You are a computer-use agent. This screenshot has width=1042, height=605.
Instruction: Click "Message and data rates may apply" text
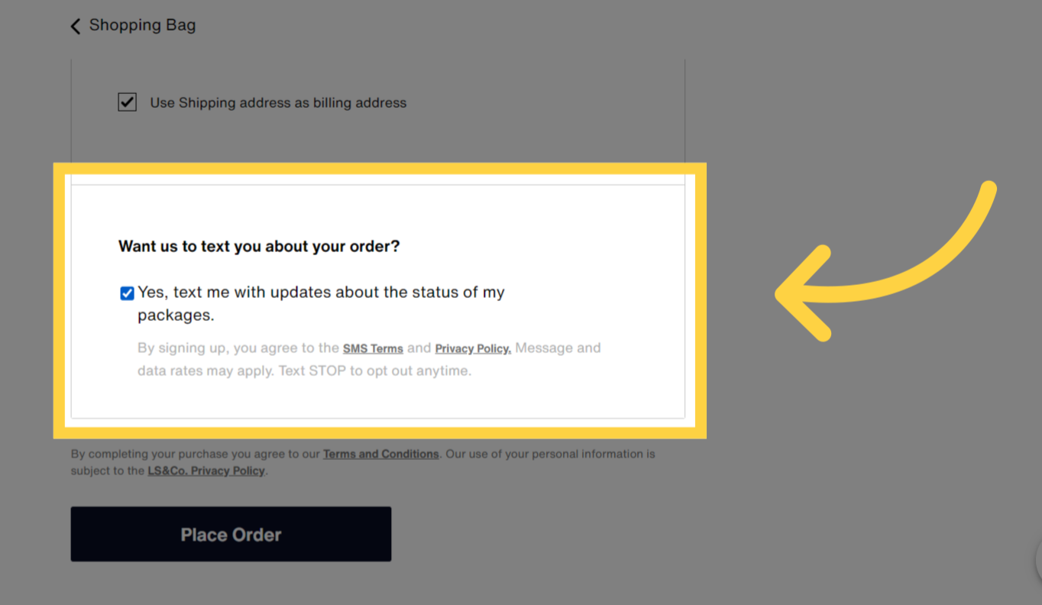click(x=558, y=348)
